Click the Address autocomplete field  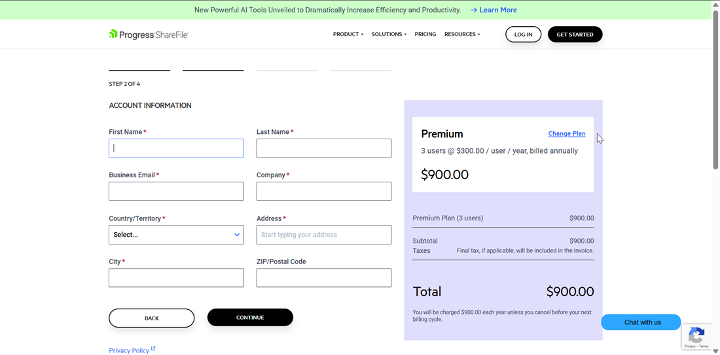pyautogui.click(x=324, y=235)
